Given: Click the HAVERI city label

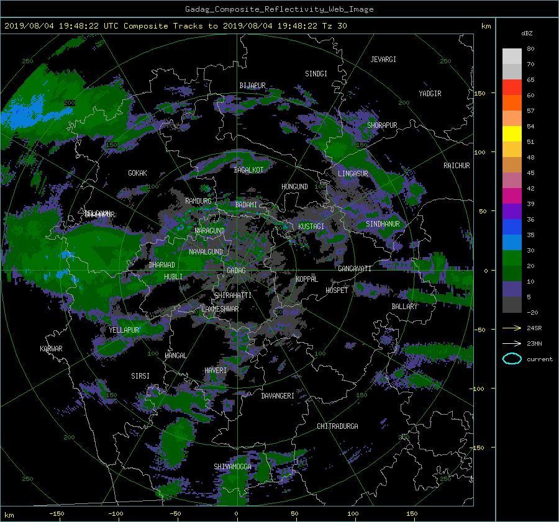Looking at the screenshot, I should click(x=216, y=371).
